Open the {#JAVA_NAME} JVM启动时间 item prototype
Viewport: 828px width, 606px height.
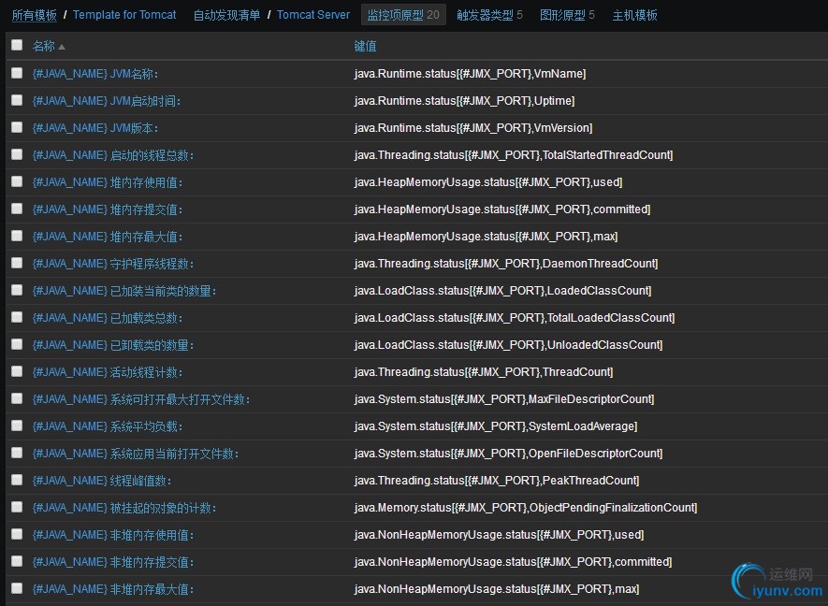(x=106, y=101)
